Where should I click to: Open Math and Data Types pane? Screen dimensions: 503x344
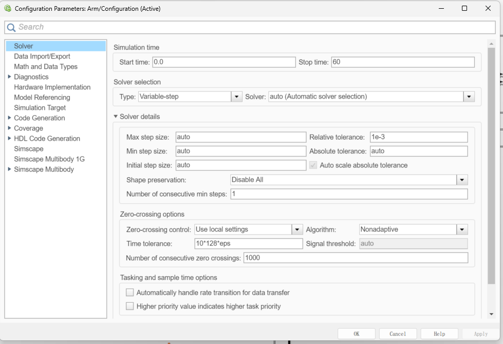46,66
